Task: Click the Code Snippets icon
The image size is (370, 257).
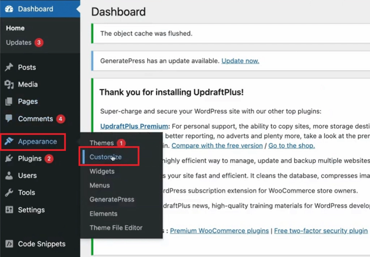Action: click(9, 244)
